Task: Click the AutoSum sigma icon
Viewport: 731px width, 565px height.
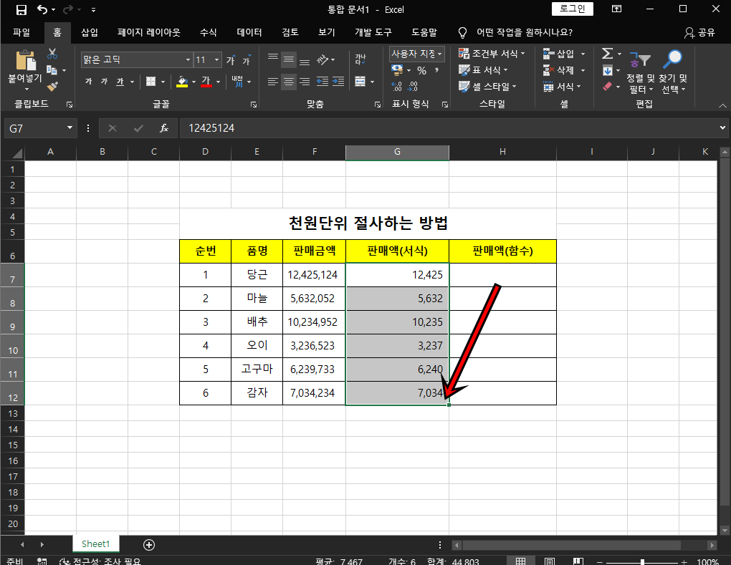Action: (607, 54)
